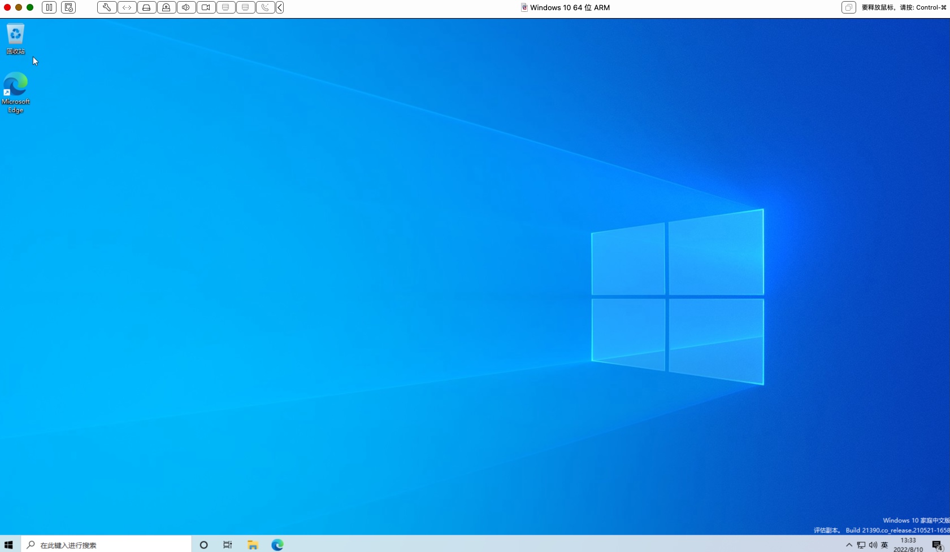The width and height of the screenshot is (950, 552).
Task: Open Cortana circle icon in taskbar
Action: [204, 545]
